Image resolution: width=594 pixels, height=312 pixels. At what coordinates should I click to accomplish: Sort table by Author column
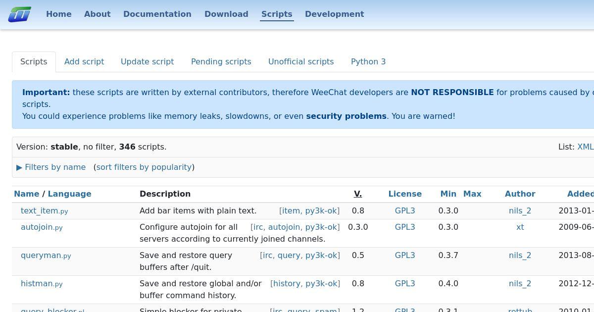tap(520, 194)
